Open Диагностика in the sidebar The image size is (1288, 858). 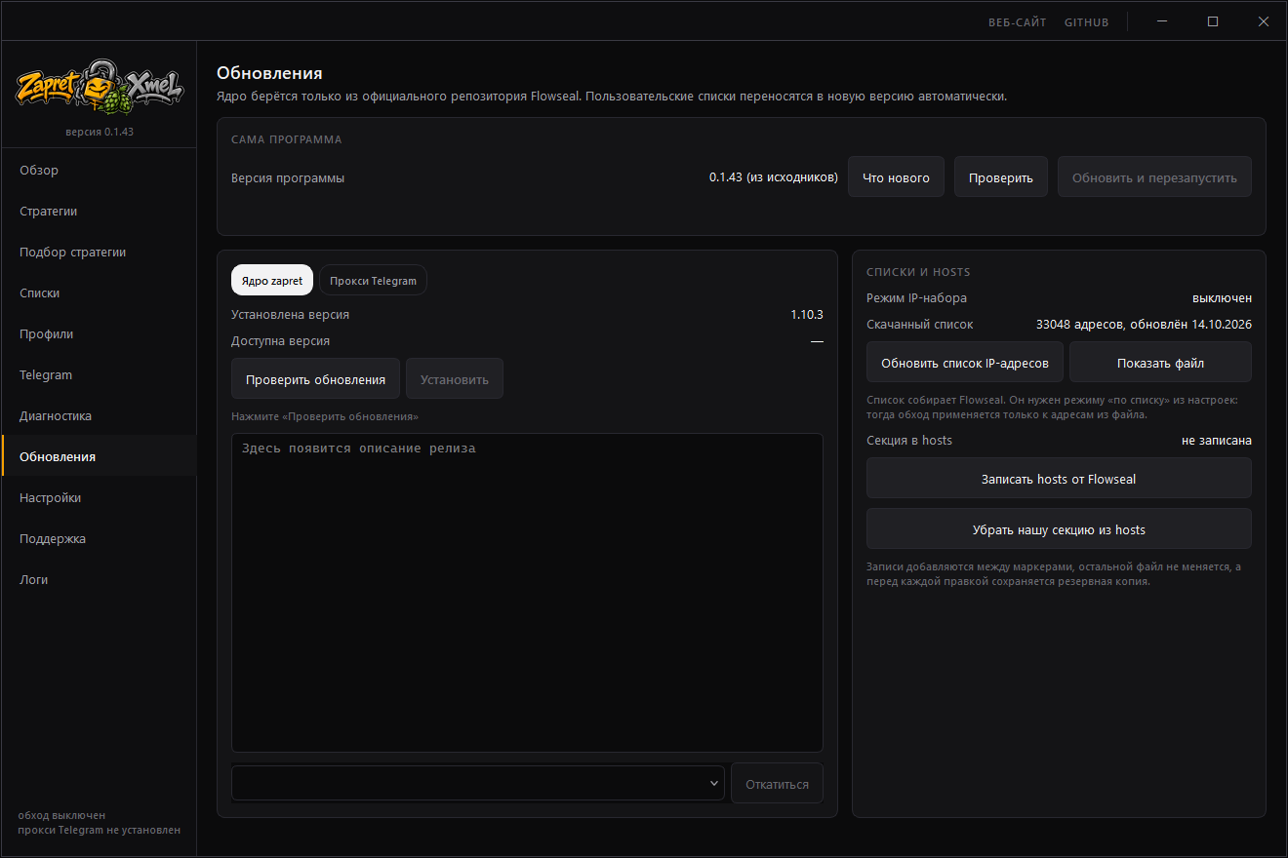coord(99,415)
